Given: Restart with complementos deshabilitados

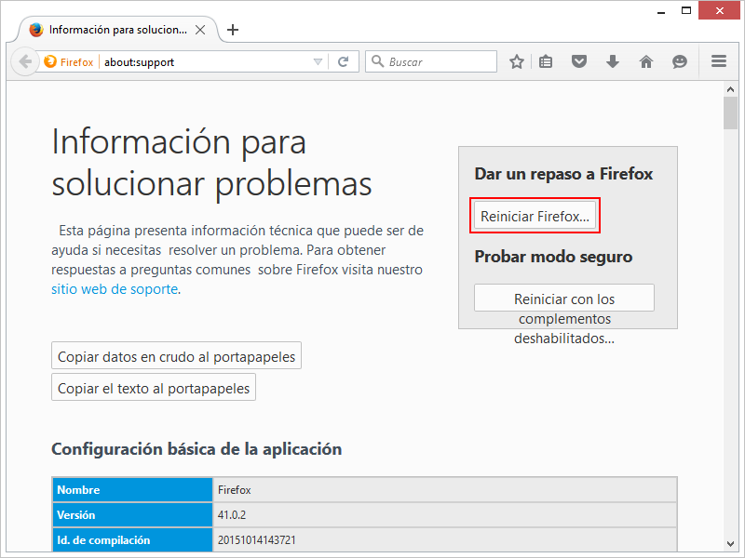Looking at the screenshot, I should click(x=564, y=298).
